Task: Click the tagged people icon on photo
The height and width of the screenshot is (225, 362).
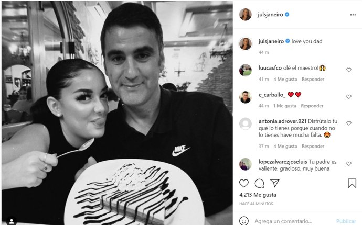Action: tap(12, 221)
